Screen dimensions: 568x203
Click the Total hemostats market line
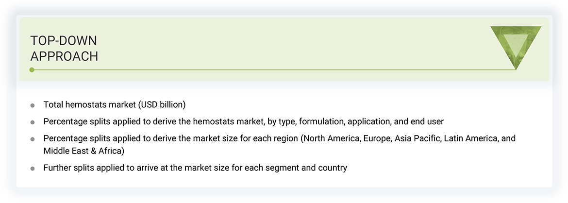pyautogui.click(x=115, y=104)
